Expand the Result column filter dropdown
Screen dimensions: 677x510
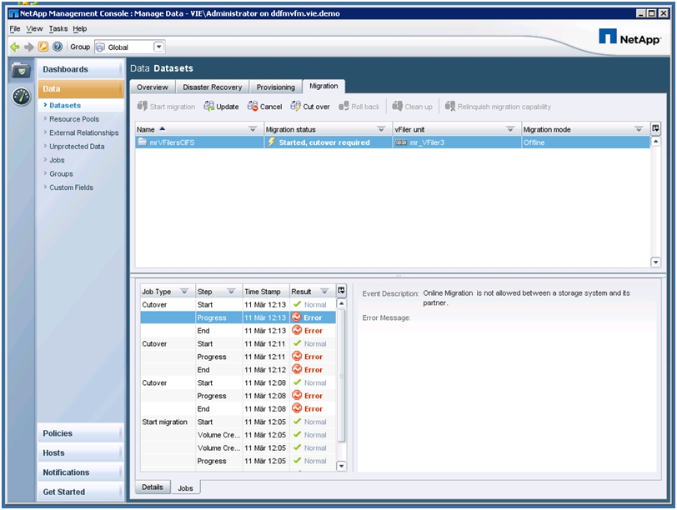[x=324, y=292]
